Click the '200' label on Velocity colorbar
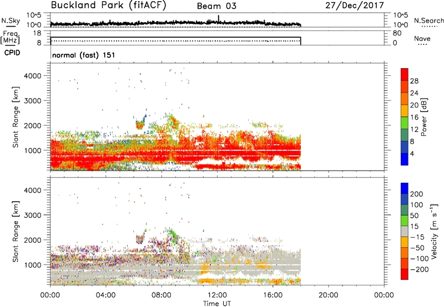Image resolution: width=444 pixels, height=307 pixels. coord(417,194)
